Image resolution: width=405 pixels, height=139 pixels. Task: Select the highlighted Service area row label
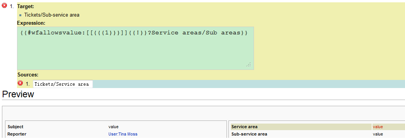(244, 127)
